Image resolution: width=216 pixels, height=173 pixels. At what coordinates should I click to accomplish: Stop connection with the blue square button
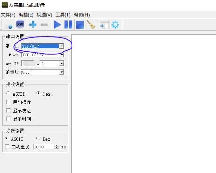[80, 25]
